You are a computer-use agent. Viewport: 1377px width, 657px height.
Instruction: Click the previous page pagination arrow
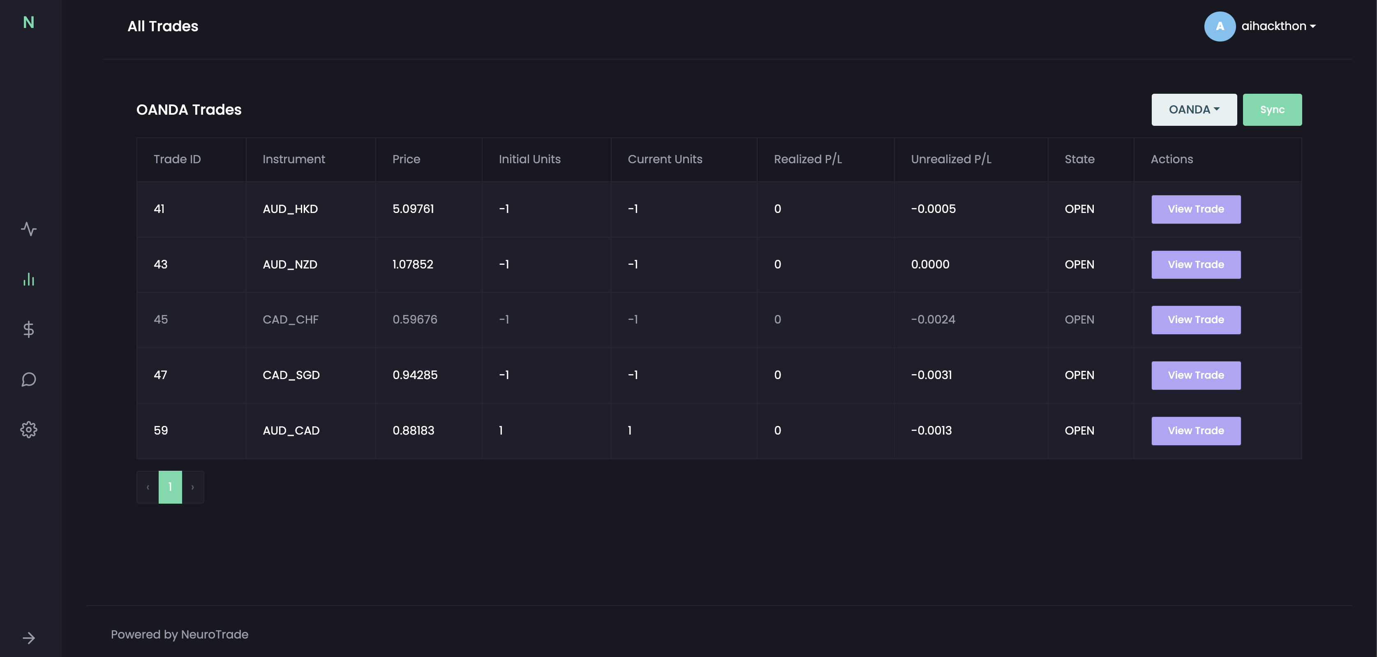148,487
